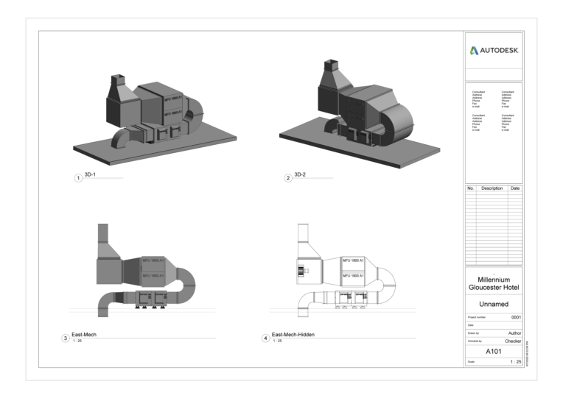Click the "No." revision table header
The image size is (563, 398).
[471, 188]
